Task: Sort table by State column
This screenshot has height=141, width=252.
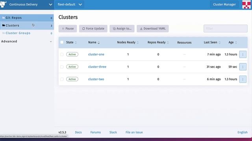Action: (x=72, y=42)
